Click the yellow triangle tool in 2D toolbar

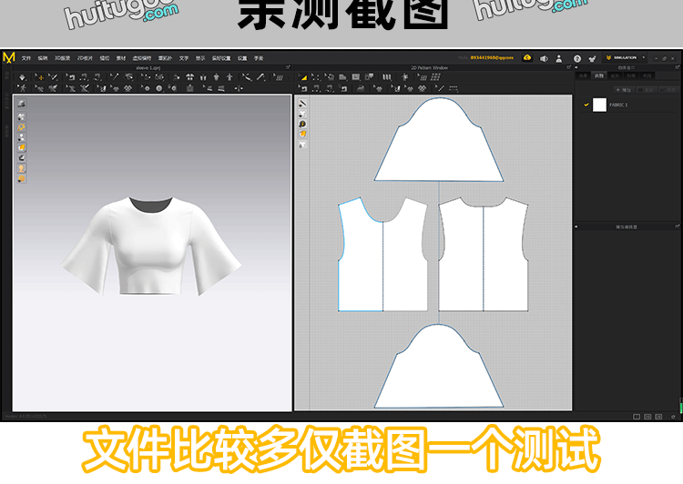click(303, 77)
